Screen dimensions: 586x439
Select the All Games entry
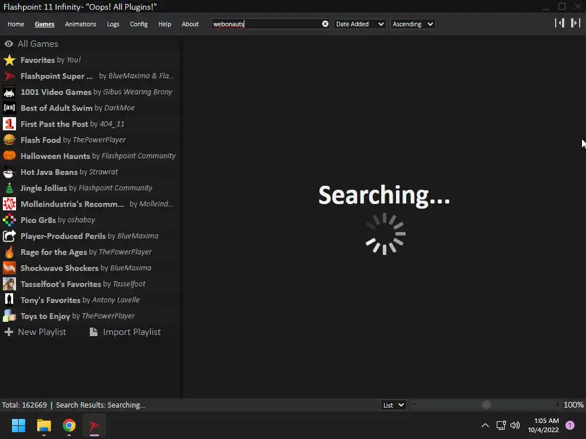pyautogui.click(x=90, y=44)
